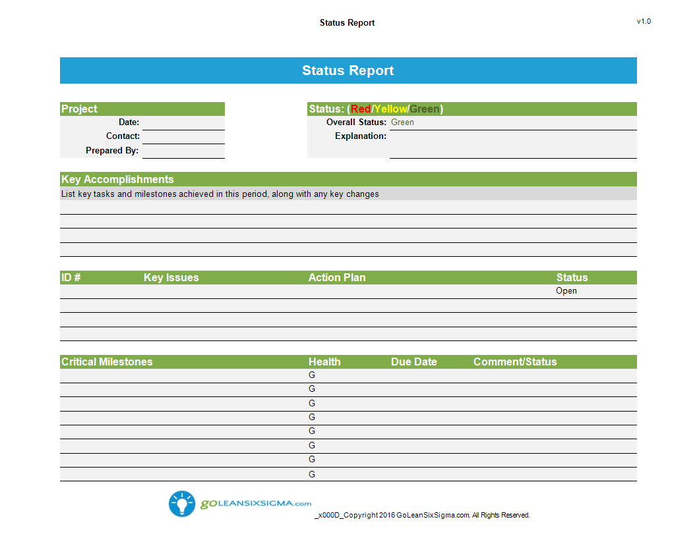Screen dimensions: 697x538
Task: Click the v1.0 version label
Action: coord(644,21)
